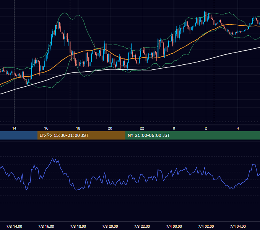260x230 pixels.
Task: Click hour label 16 on time axis
Action: pyautogui.click(x=46, y=128)
